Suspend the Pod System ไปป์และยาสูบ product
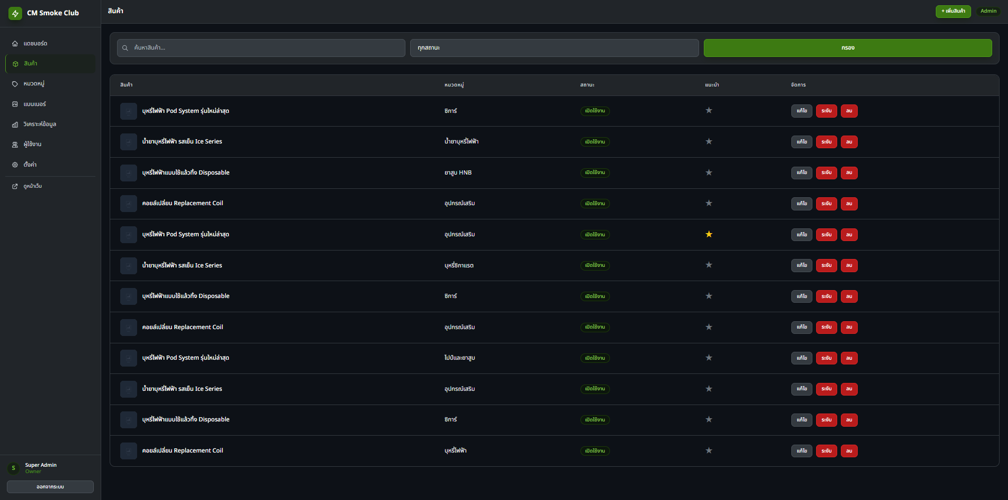The image size is (1008, 500). (x=827, y=358)
